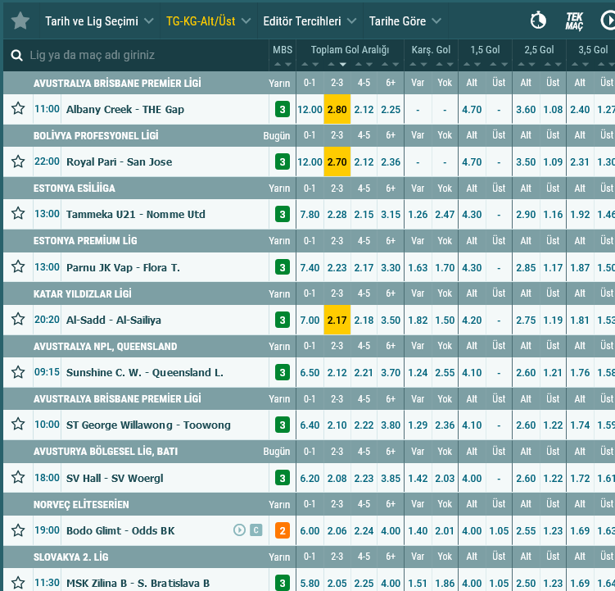
Task: Open Royal Pari - San Jose match details
Action: click(120, 161)
